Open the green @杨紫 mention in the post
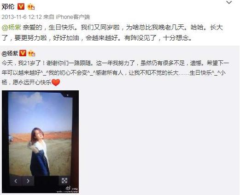 [12, 28]
